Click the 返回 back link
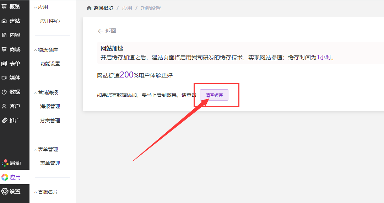The height and width of the screenshot is (203, 384). click(111, 31)
